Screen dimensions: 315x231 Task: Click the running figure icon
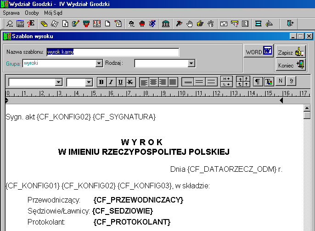click(x=152, y=24)
